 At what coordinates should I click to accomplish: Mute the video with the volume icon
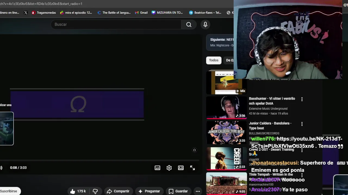1,168
